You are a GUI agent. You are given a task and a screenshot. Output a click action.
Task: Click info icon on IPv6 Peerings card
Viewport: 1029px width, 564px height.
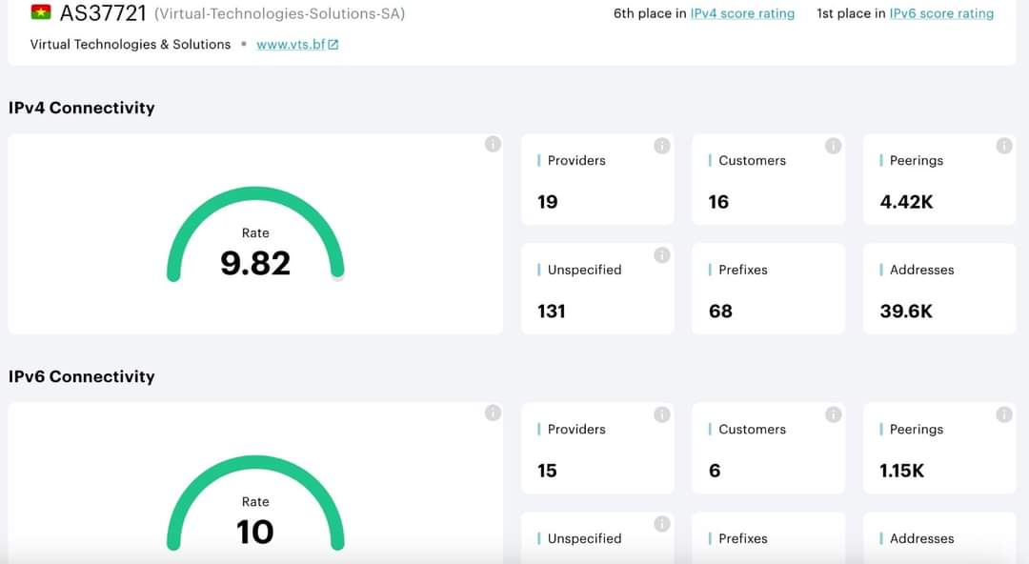pos(1003,414)
